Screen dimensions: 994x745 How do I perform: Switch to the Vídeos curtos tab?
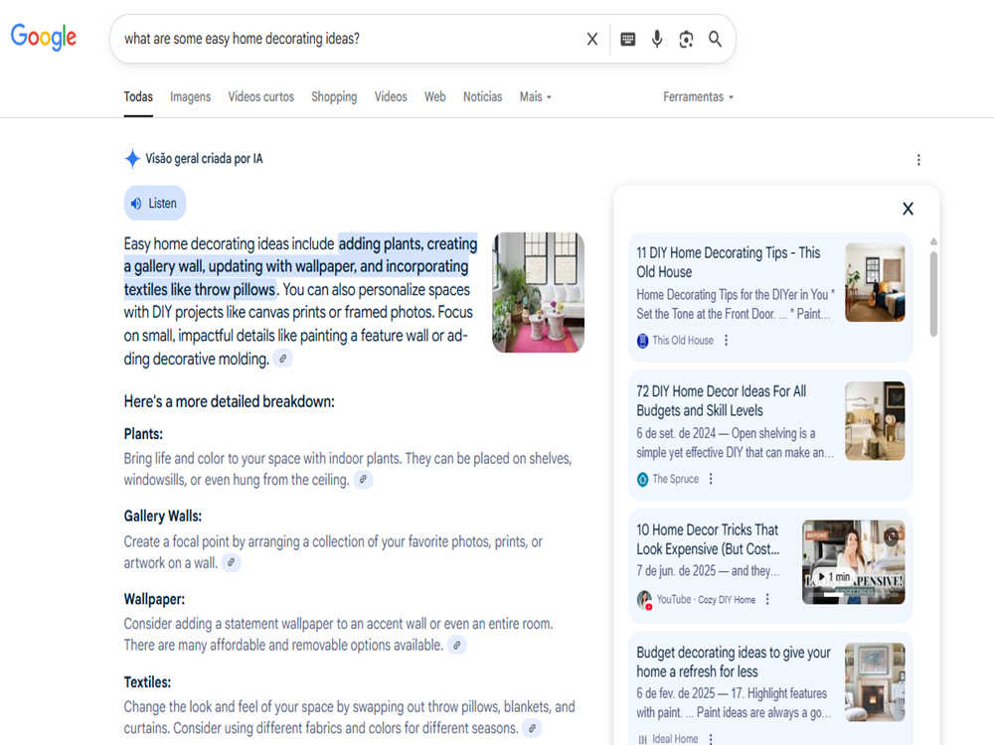point(261,97)
